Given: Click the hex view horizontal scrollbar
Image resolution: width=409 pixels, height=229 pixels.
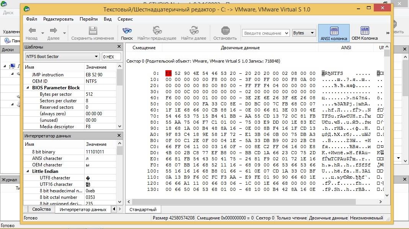Looking at the screenshot, I should pos(244,202).
